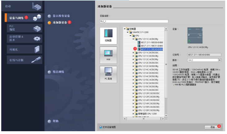Choose the PC 系统 device category button

click(108, 75)
